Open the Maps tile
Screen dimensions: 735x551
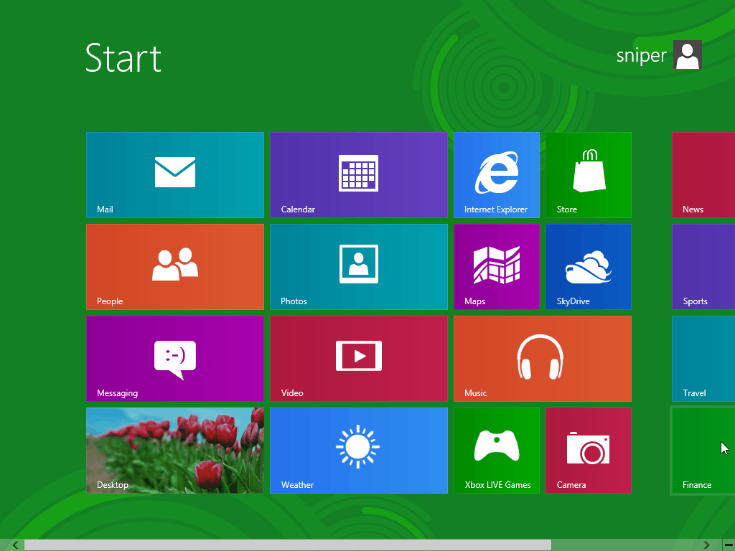[x=497, y=267]
